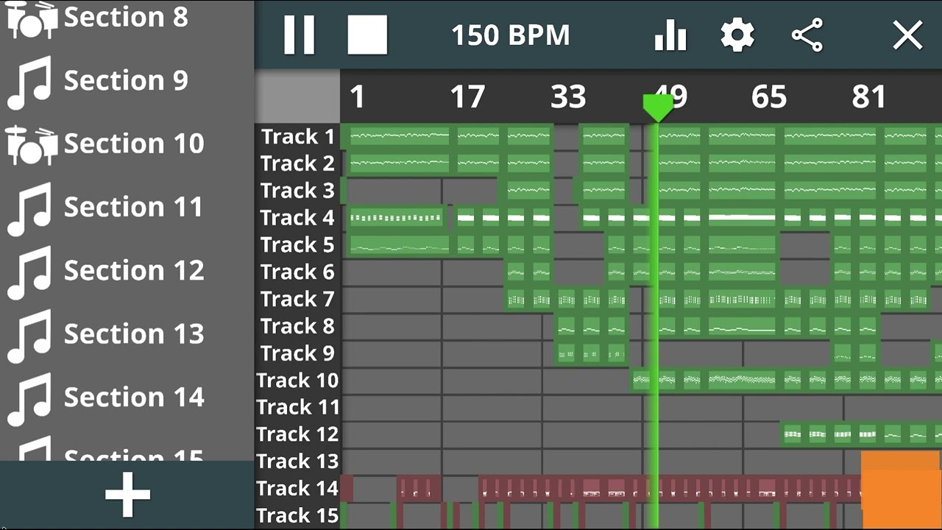The height and width of the screenshot is (530, 942).
Task: Jump to bar 1 on the ruler
Action: pos(358,97)
